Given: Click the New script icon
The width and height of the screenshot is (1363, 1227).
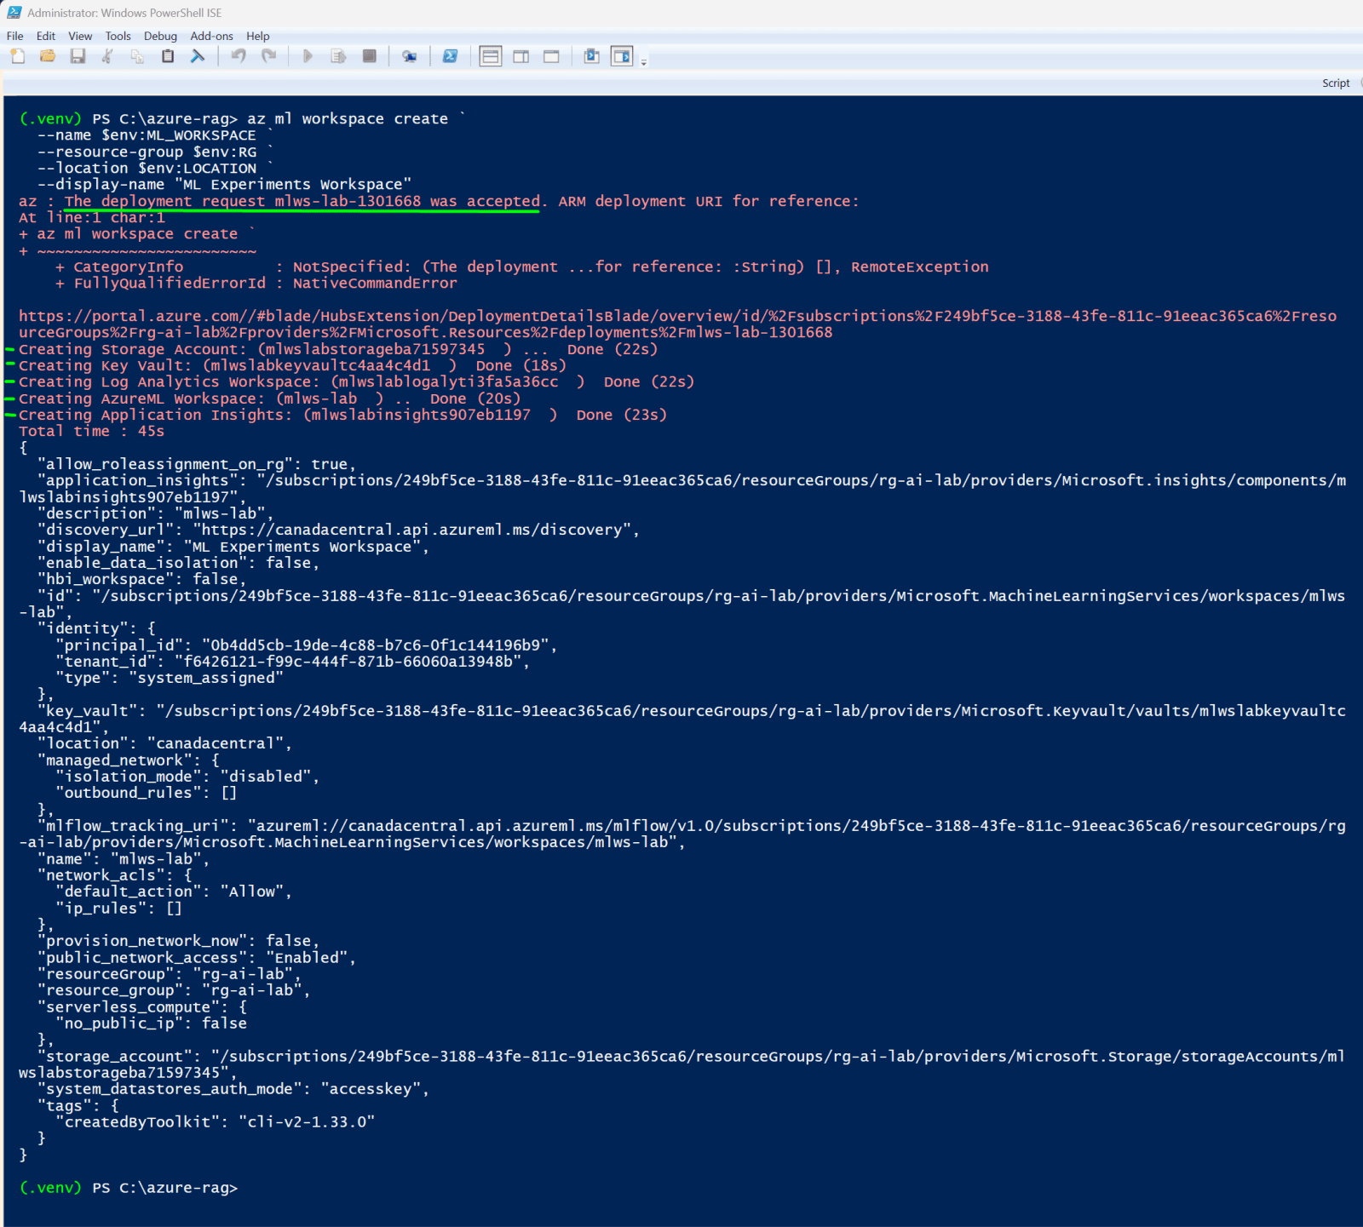Looking at the screenshot, I should (17, 56).
